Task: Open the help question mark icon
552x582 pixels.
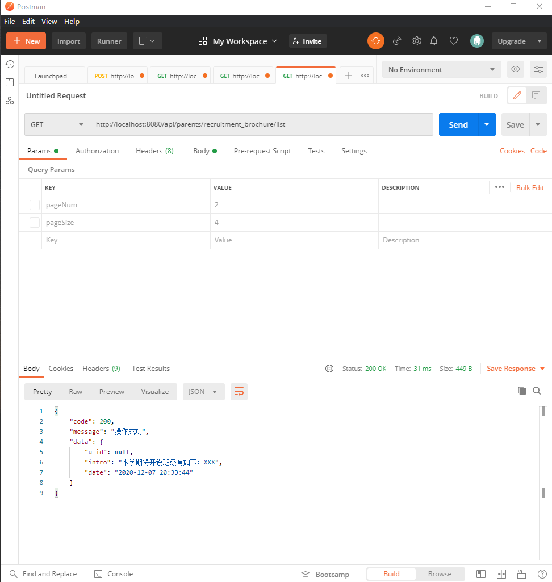Action: pos(542,574)
